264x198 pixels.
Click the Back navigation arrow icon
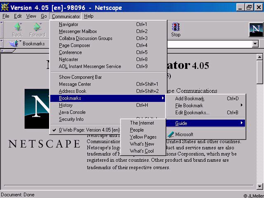[x=17, y=27]
